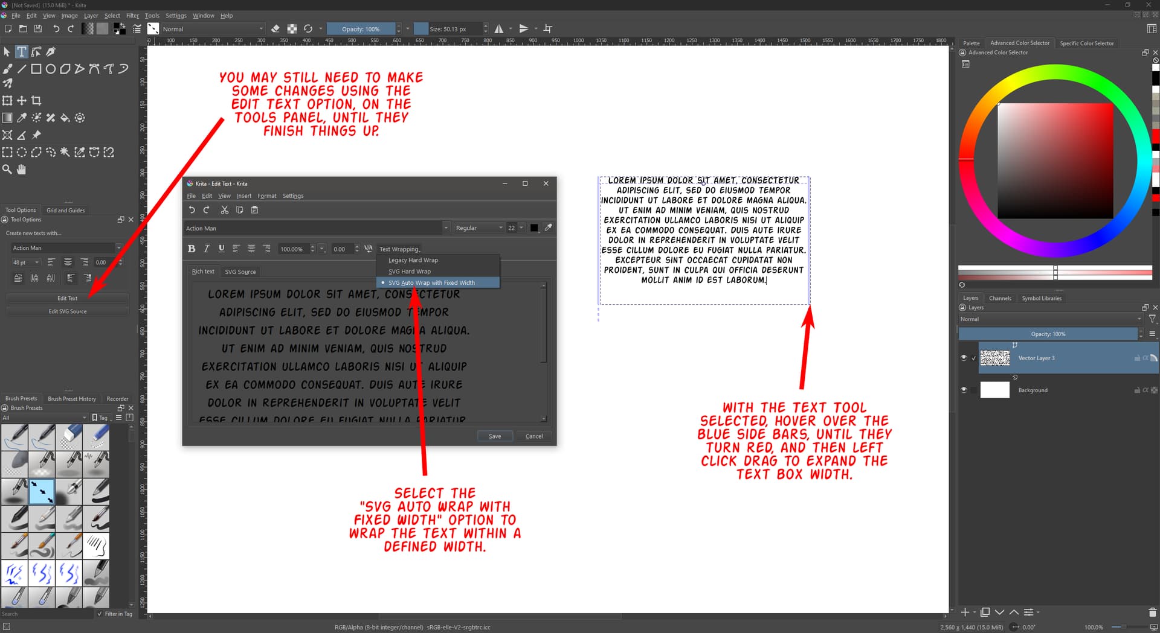Open the Text Wrapping dropdown
This screenshot has height=633, width=1160.
click(x=399, y=249)
